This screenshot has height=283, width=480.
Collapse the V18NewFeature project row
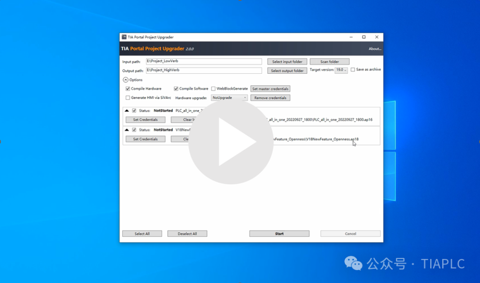(x=127, y=130)
